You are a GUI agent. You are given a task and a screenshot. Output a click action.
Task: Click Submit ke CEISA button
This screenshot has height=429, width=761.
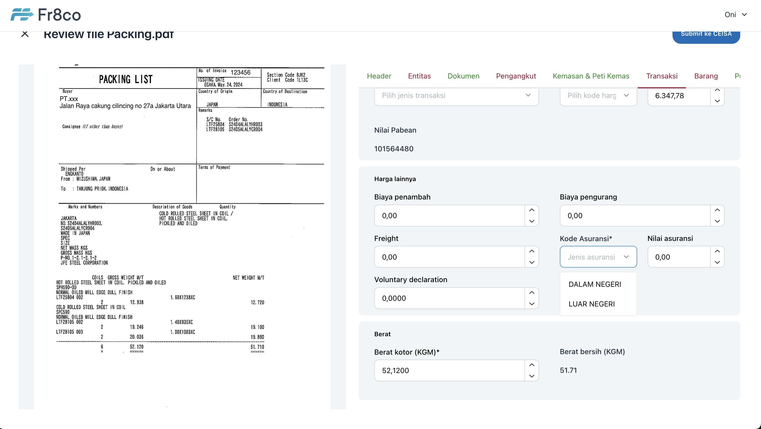[706, 34]
